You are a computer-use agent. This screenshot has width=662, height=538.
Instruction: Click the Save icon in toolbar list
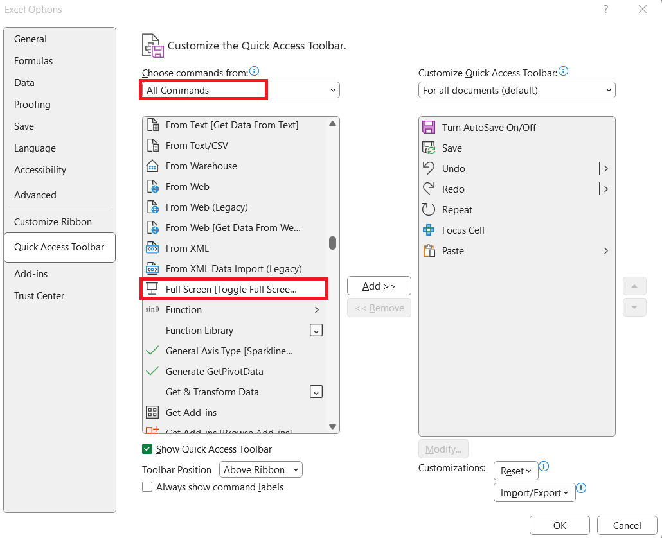429,148
